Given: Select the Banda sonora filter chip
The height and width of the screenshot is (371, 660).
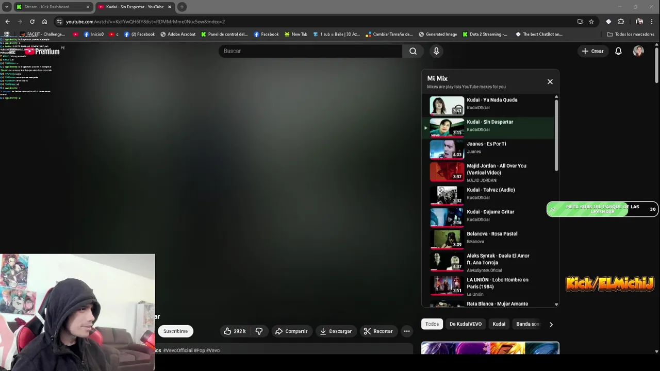Looking at the screenshot, I should pos(528,324).
